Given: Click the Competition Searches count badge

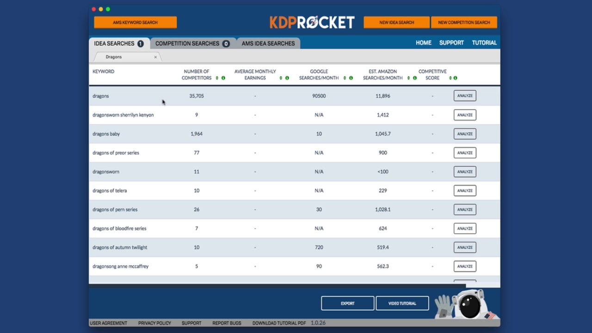Looking at the screenshot, I should 226,43.
